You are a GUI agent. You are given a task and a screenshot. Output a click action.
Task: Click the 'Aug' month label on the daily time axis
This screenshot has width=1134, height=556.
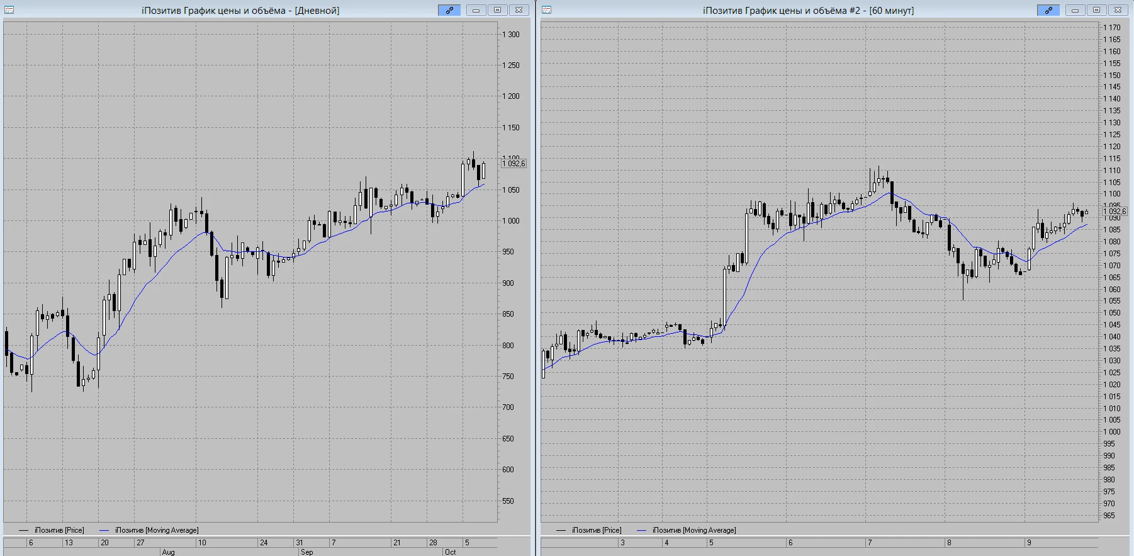pos(169,552)
